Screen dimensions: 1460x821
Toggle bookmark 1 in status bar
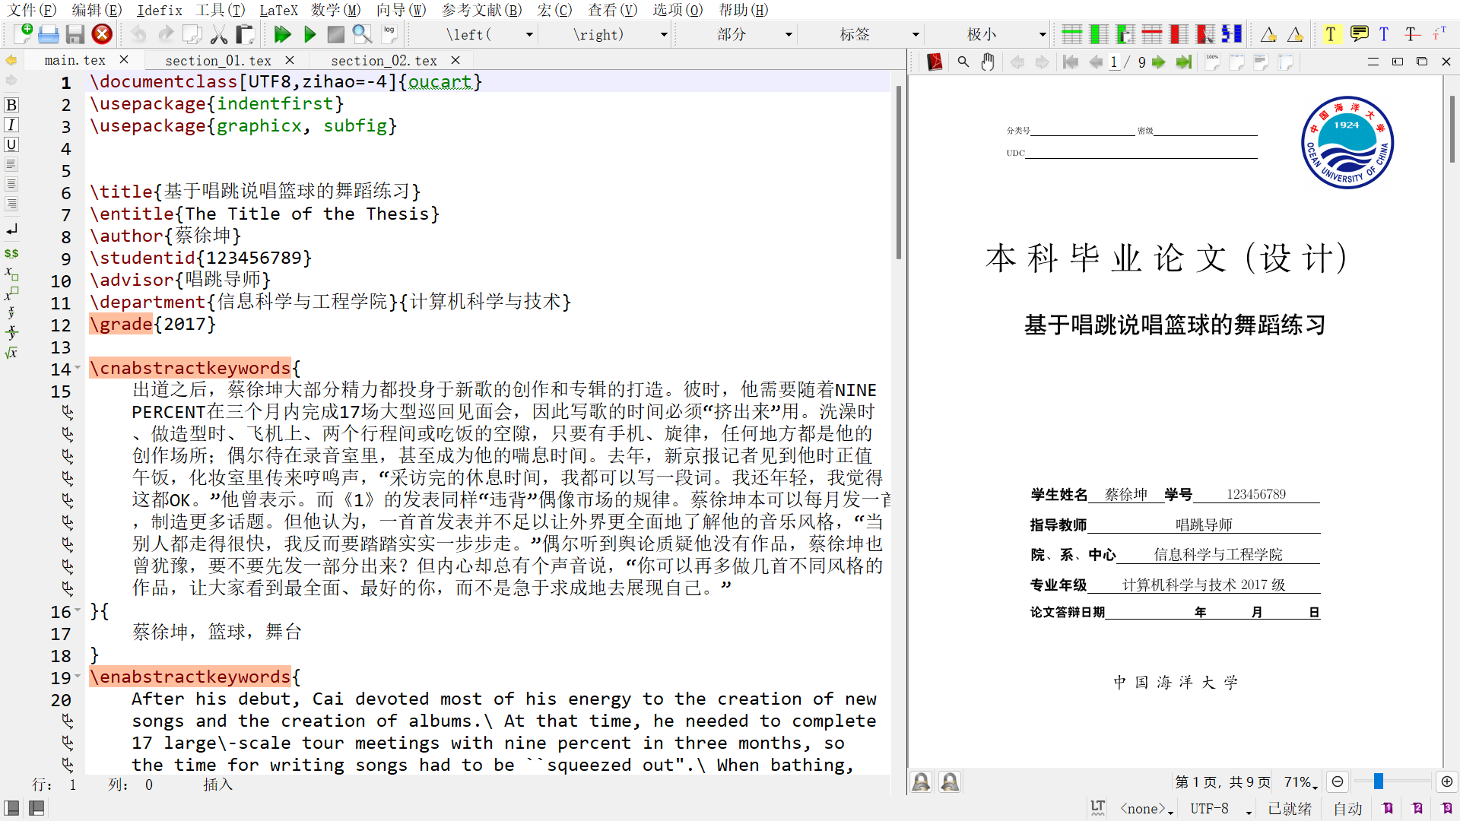[1388, 808]
